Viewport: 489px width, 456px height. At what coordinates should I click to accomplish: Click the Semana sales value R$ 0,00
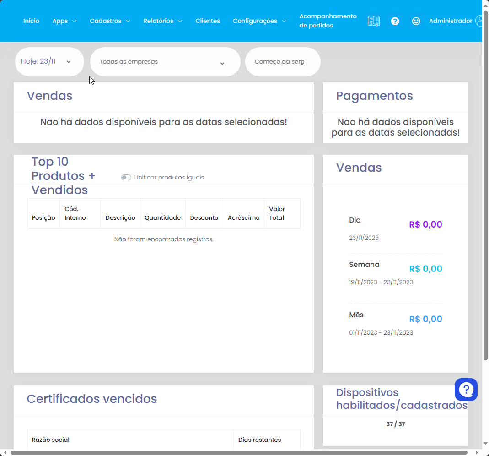click(x=425, y=269)
